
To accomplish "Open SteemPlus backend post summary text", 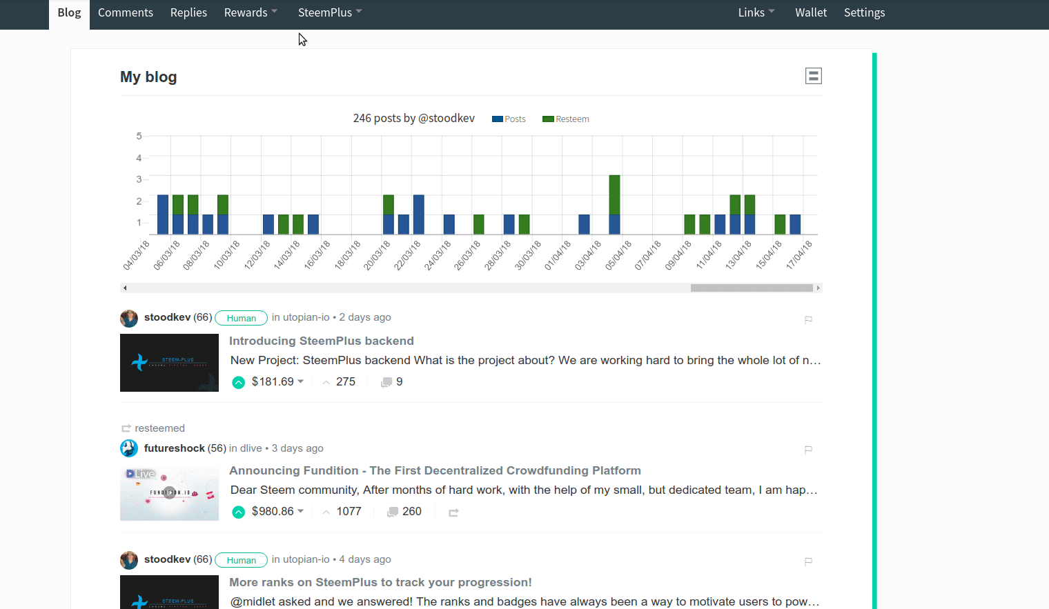I will 525,360.
